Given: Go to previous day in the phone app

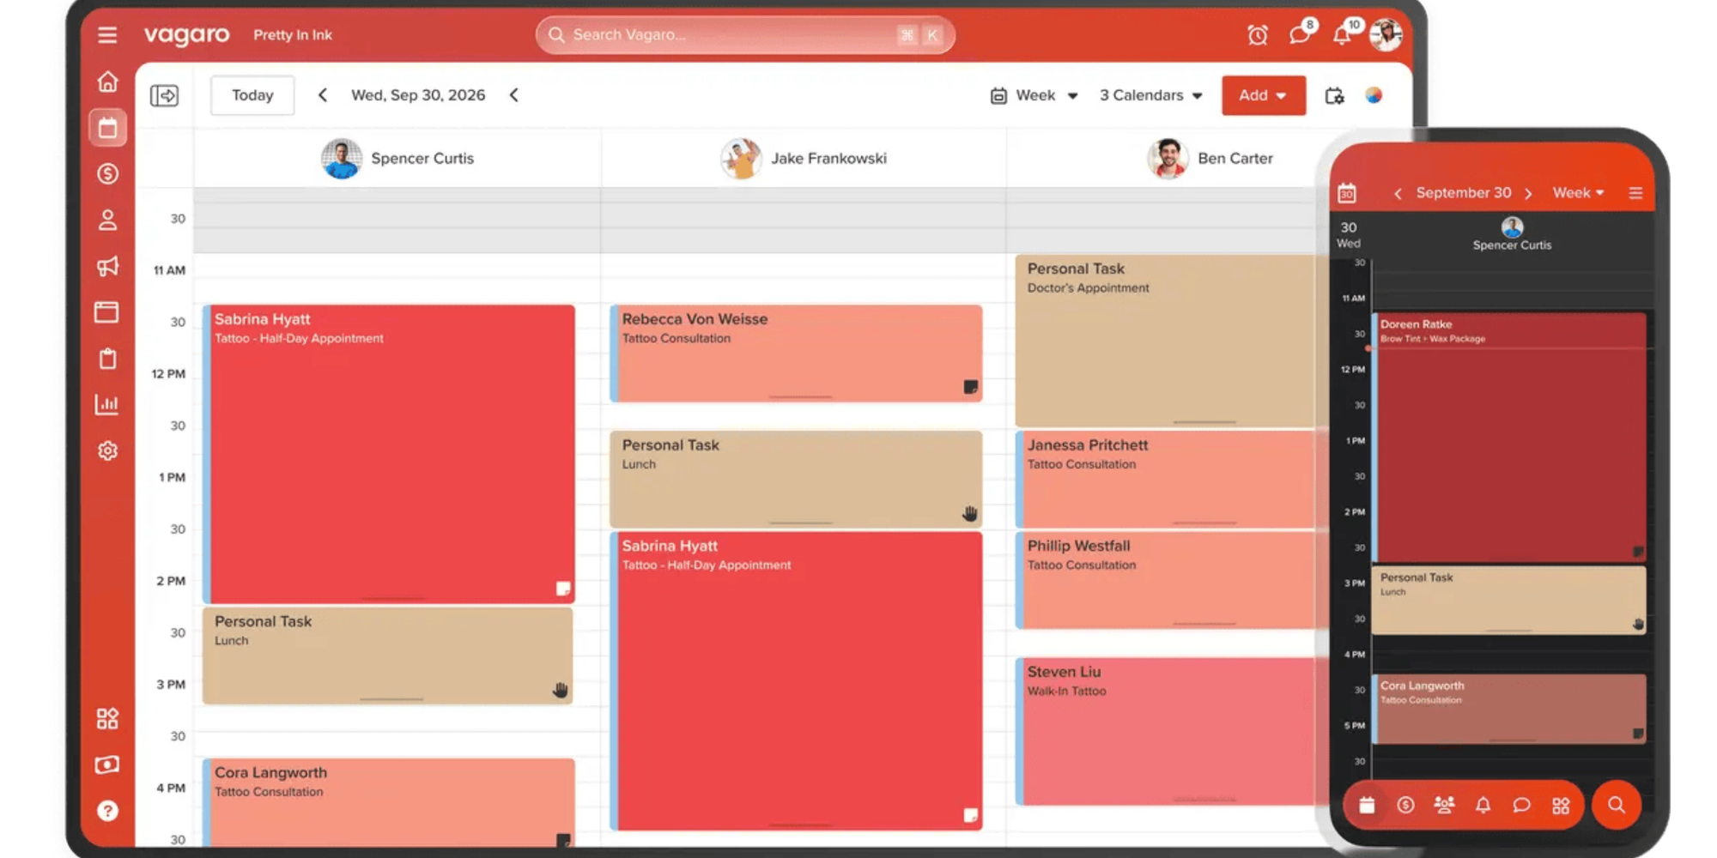Looking at the screenshot, I should [x=1398, y=193].
